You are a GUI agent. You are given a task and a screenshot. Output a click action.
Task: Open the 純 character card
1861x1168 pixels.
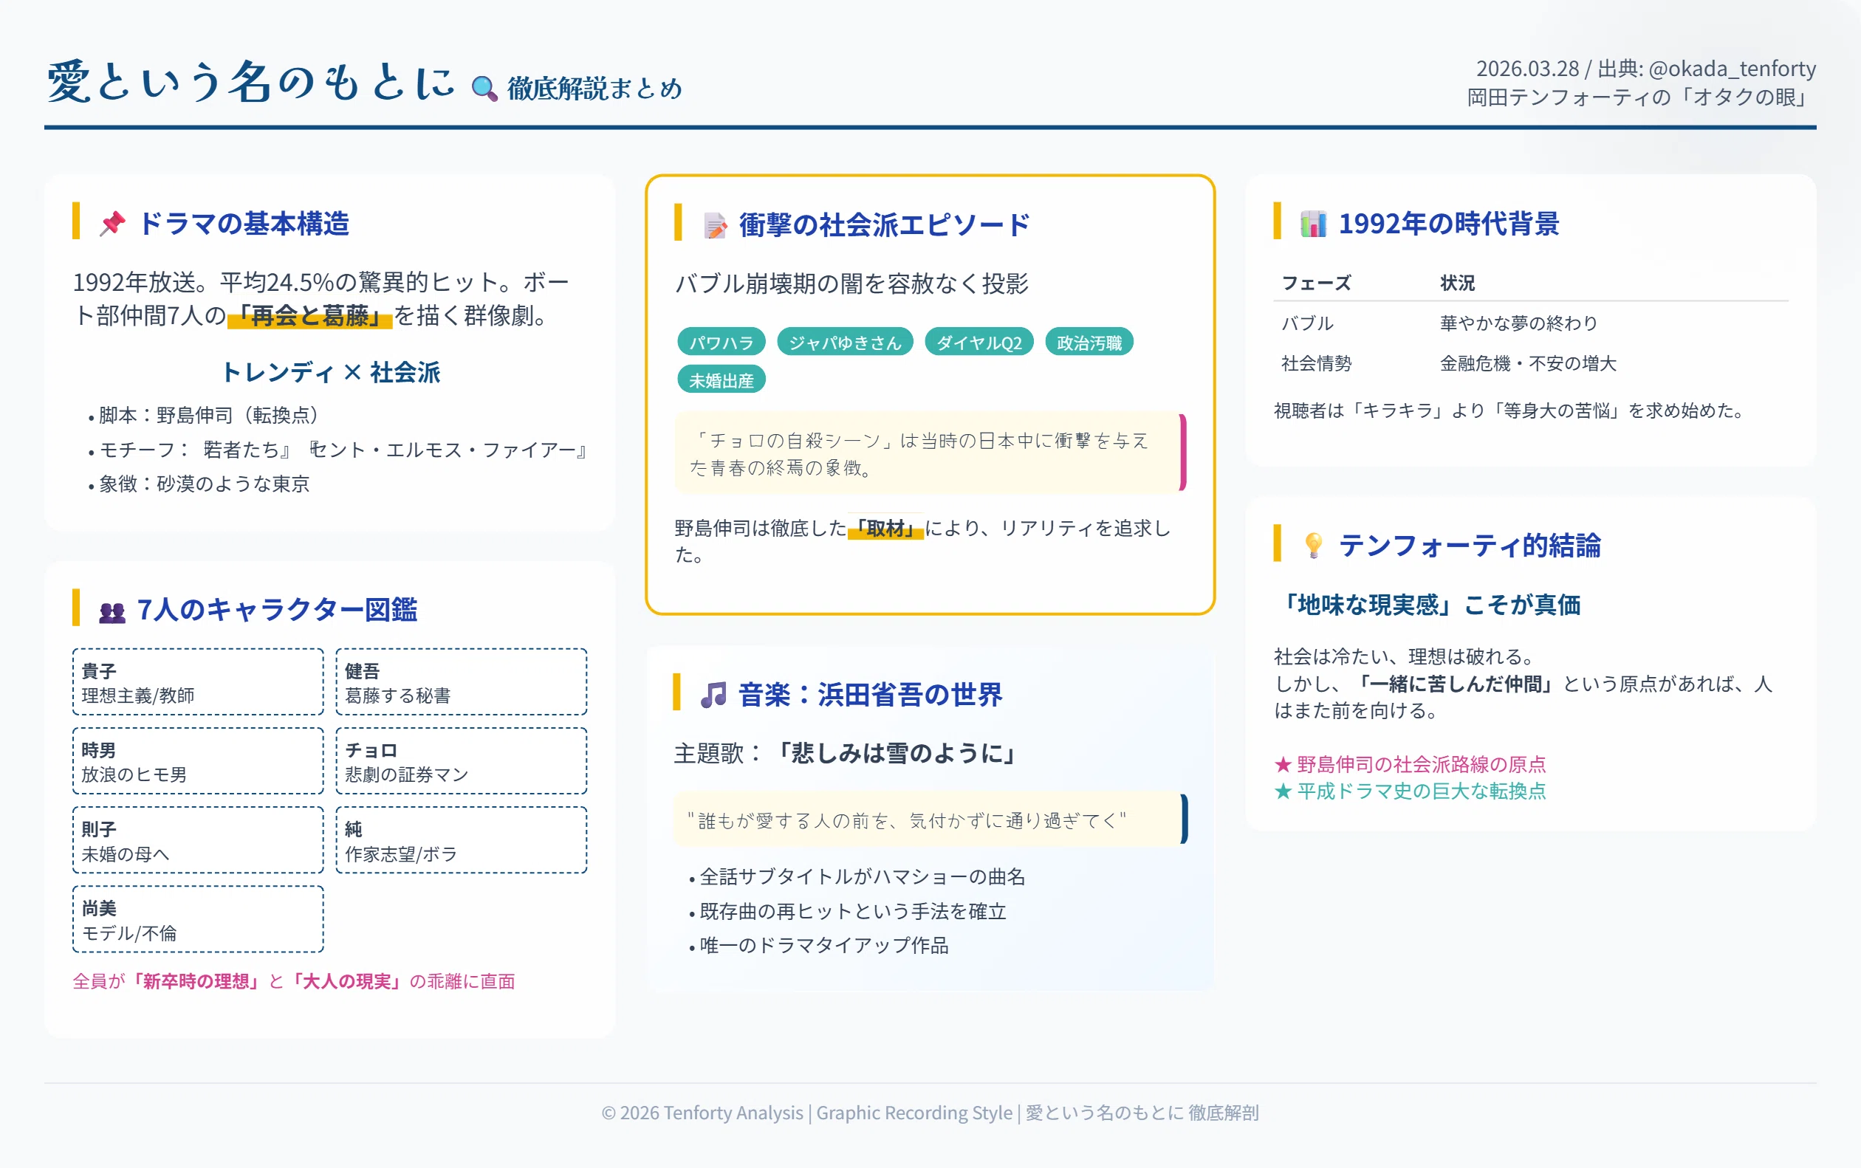tap(462, 840)
